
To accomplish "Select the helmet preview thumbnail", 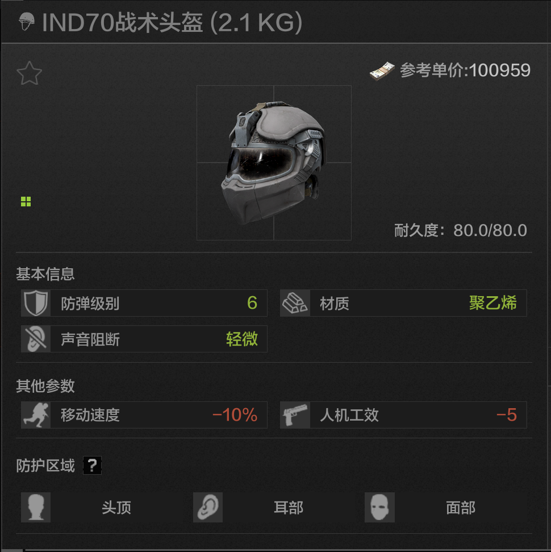I will (274, 163).
